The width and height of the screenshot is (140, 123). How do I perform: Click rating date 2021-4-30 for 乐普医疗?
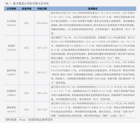42,93
